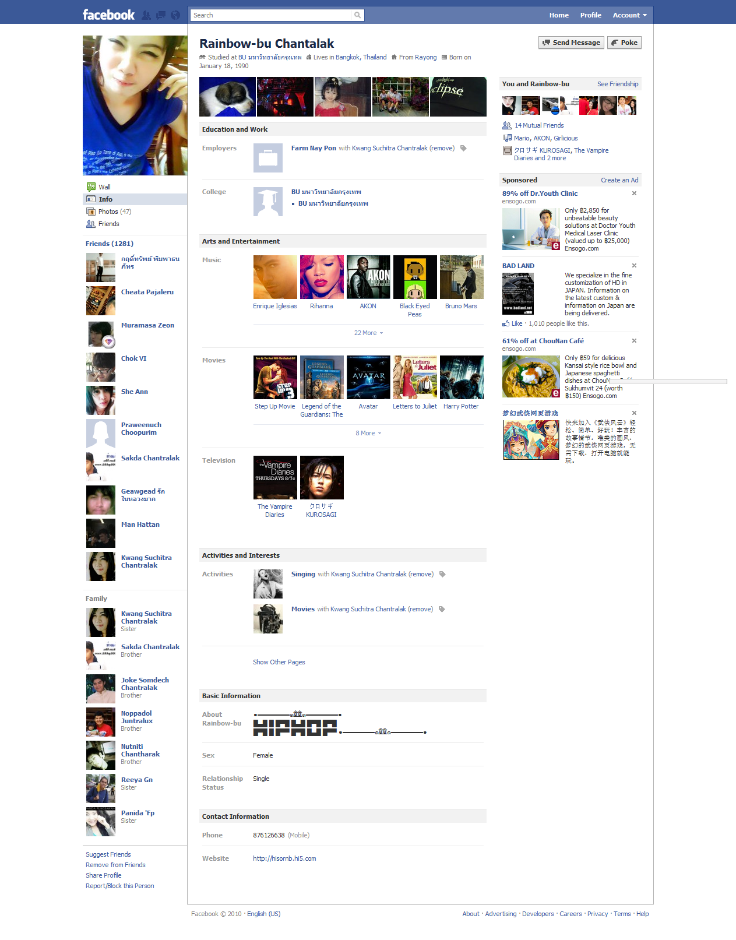This screenshot has height=940, width=736.
Task: Open the Privacy footer link
Action: (597, 914)
